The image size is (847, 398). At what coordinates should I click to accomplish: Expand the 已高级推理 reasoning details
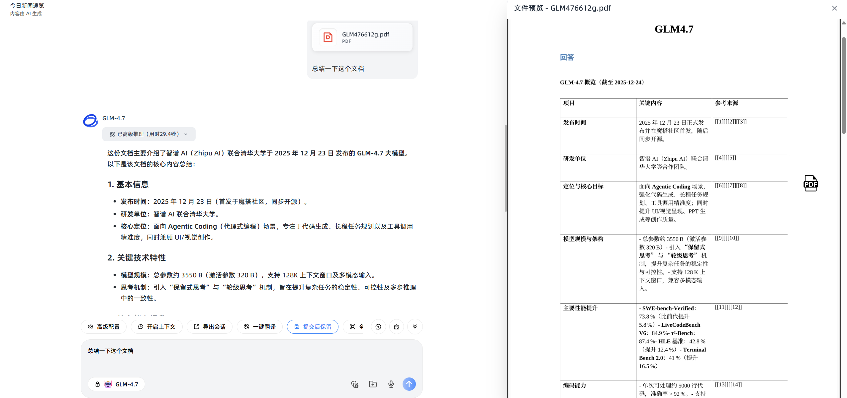pyautogui.click(x=149, y=134)
